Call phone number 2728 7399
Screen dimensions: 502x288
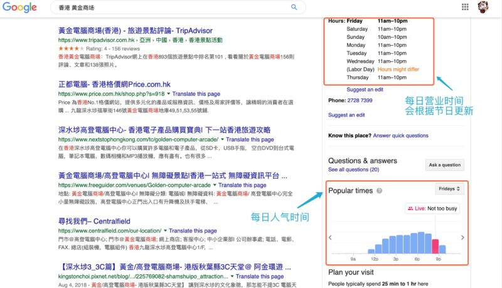[x=360, y=100]
